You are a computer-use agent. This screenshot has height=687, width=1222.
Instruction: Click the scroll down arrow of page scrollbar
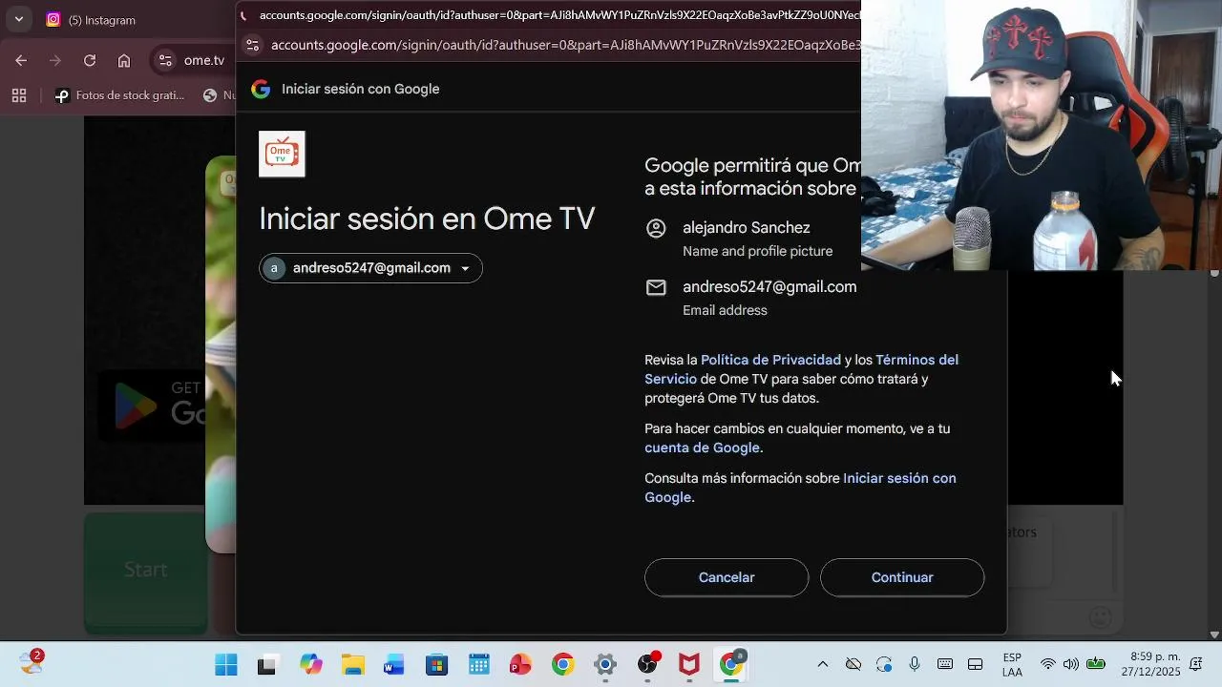[x=1214, y=635]
